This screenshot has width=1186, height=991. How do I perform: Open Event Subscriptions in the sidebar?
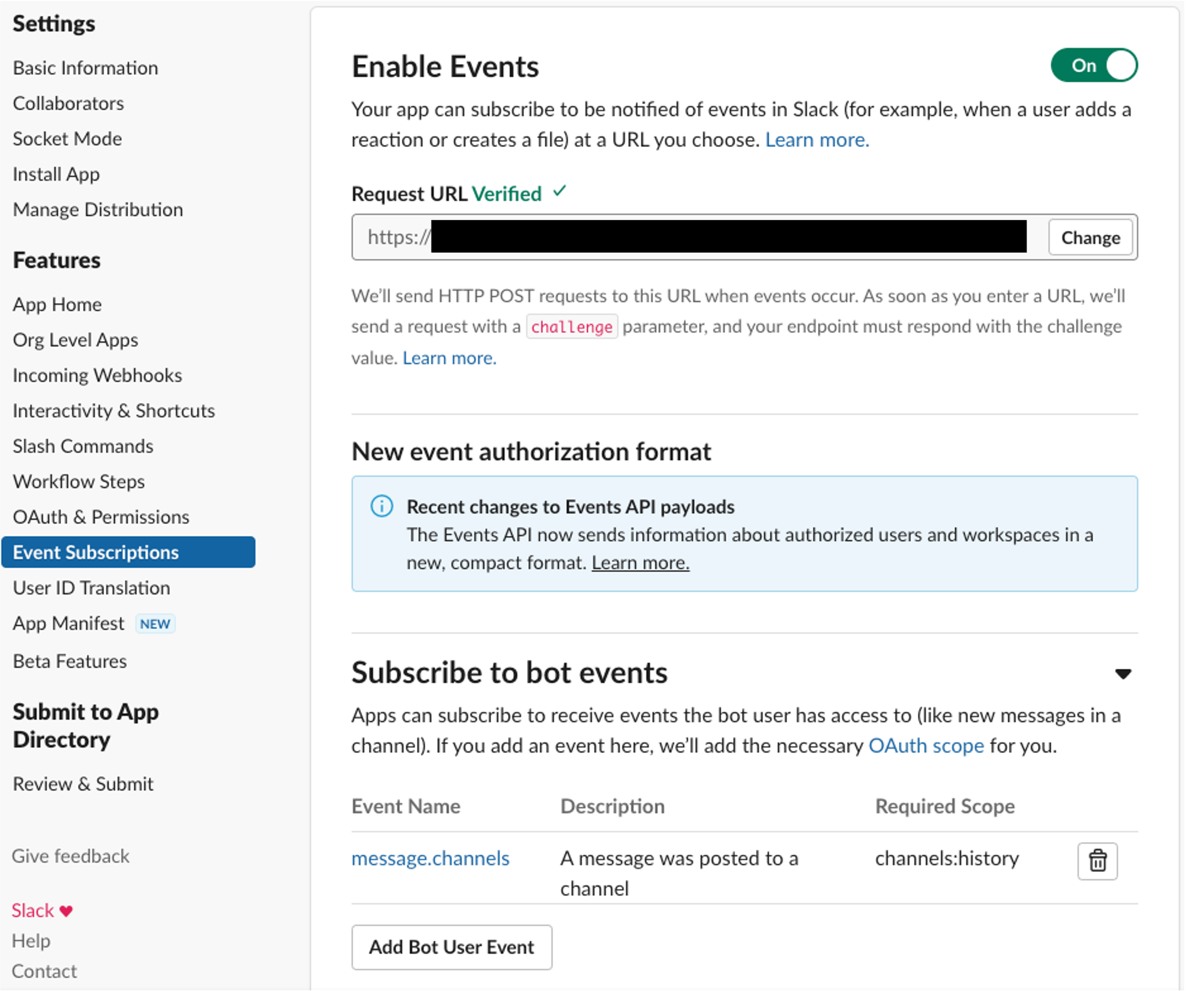click(95, 552)
